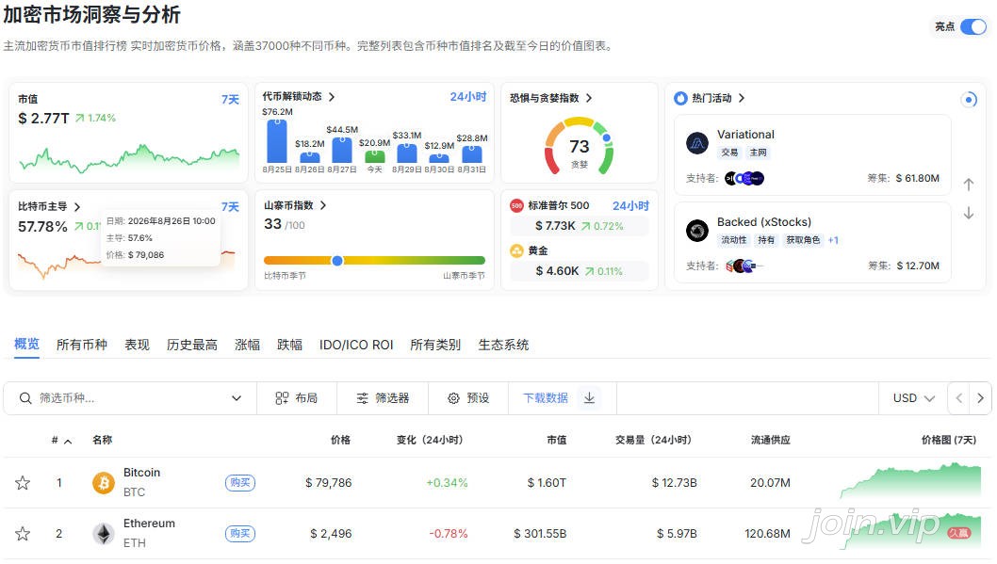Click the search magnifier icon
Image resolution: width=997 pixels, height=564 pixels.
[25, 398]
